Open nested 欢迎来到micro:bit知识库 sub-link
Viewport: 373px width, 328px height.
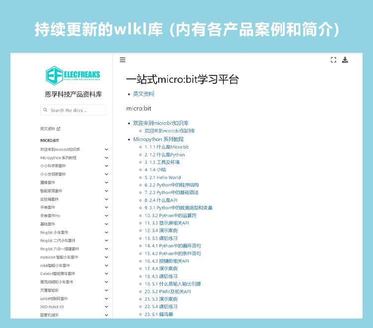click(170, 131)
